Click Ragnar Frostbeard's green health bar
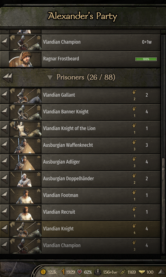Viewport: 166px width, 277px height. pos(146,59)
